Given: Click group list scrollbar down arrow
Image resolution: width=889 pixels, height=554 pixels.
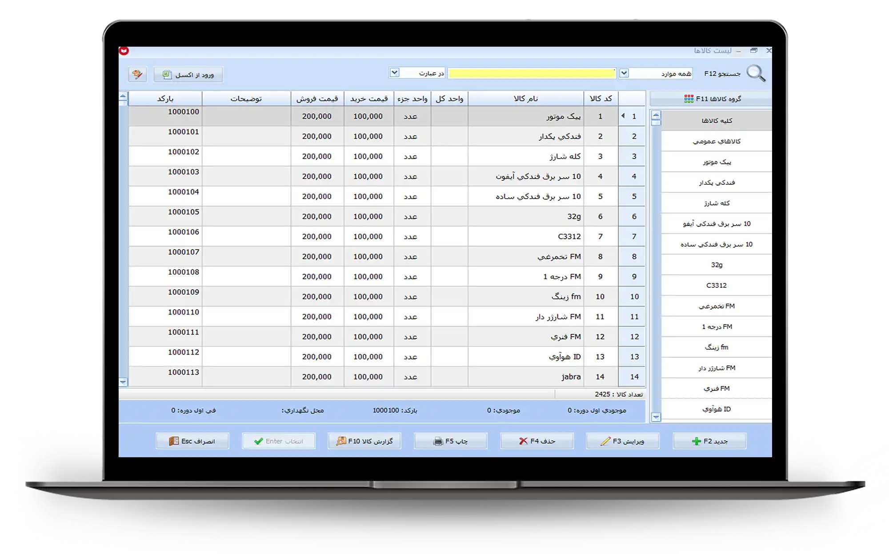Looking at the screenshot, I should (x=656, y=417).
